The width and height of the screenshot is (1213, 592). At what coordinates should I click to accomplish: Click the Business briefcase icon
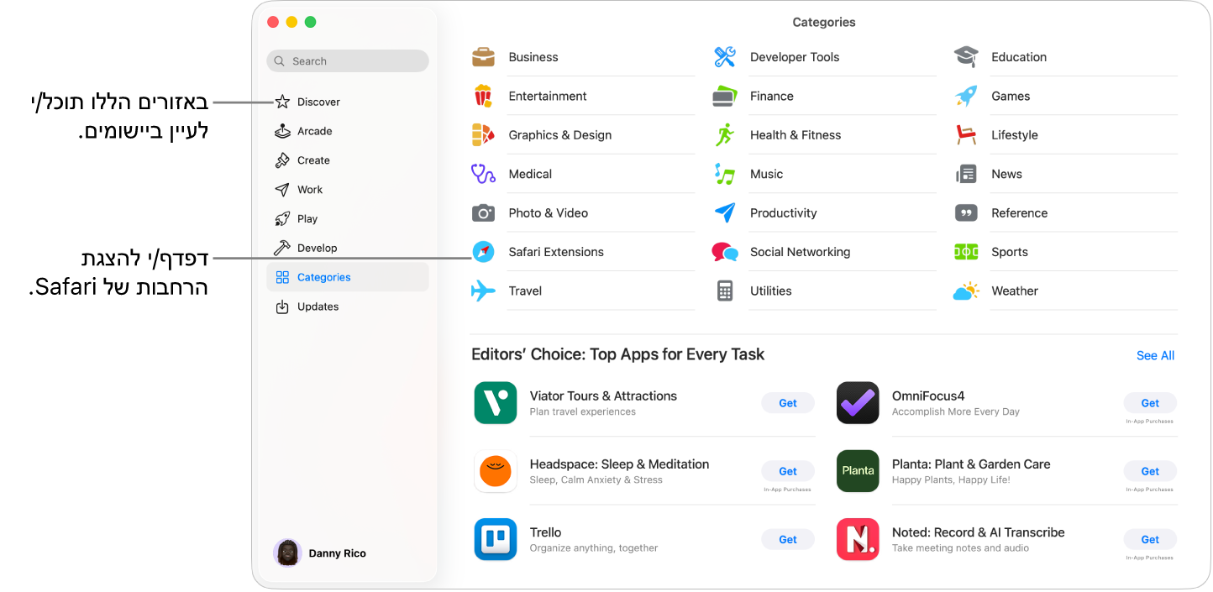pos(483,57)
